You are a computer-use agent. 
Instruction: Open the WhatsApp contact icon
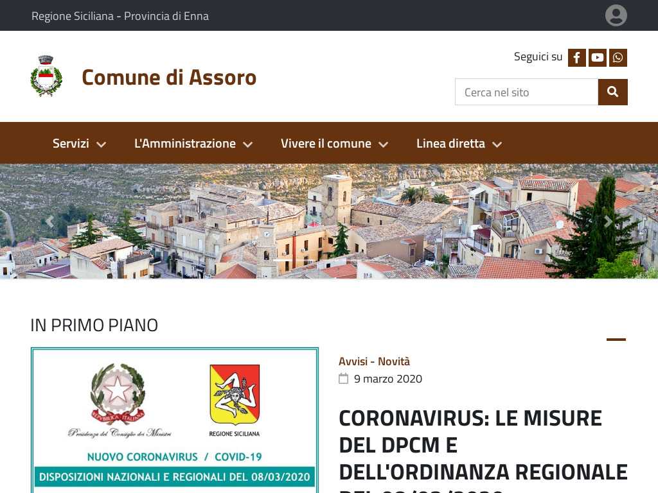tap(618, 58)
